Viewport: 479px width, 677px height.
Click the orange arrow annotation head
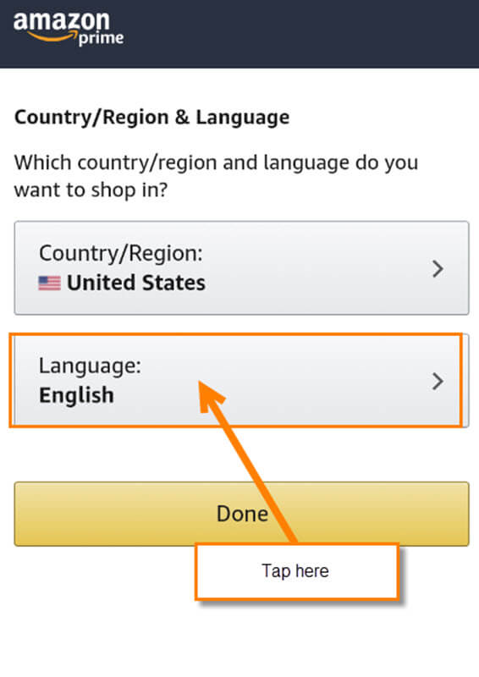(210, 396)
